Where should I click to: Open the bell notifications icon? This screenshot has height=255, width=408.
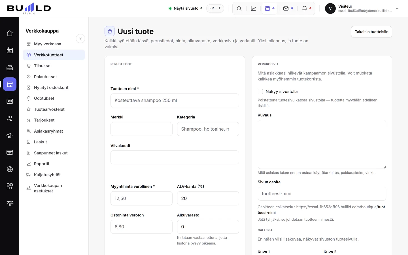(x=307, y=8)
